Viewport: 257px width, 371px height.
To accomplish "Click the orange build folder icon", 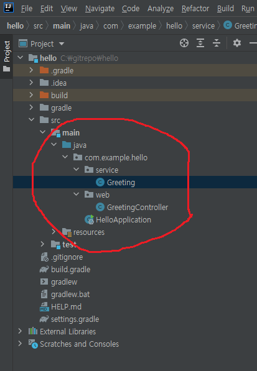I will click(44, 95).
